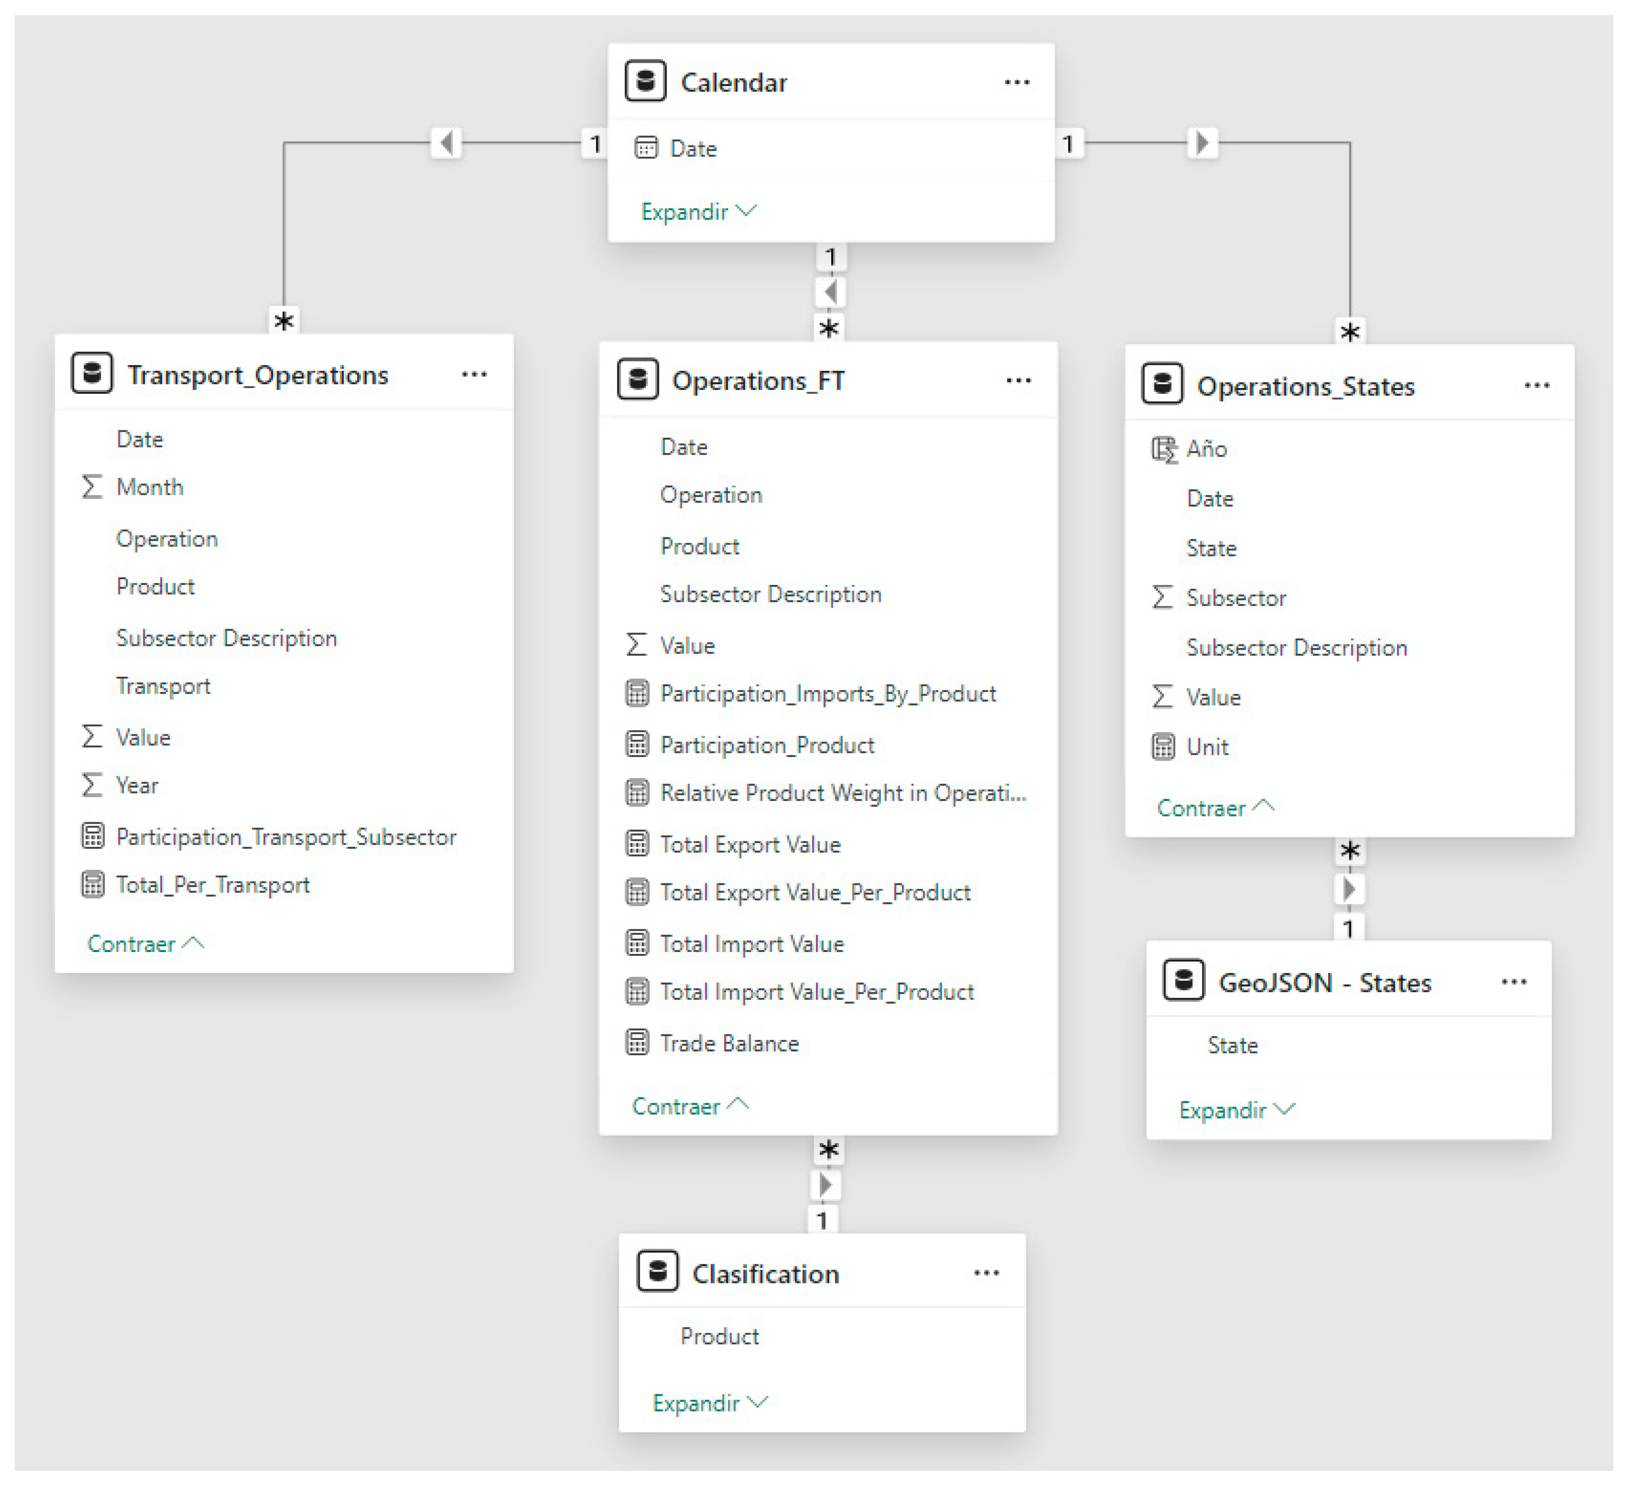Click the Calendar table database icon
This screenshot has width=1631, height=1488.
645,81
